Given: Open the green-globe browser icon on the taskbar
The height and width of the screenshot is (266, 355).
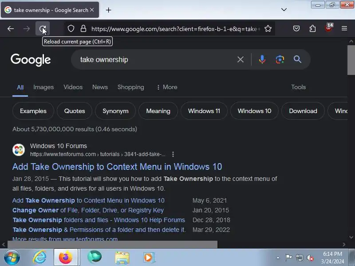Looking at the screenshot, I should tap(95, 257).
